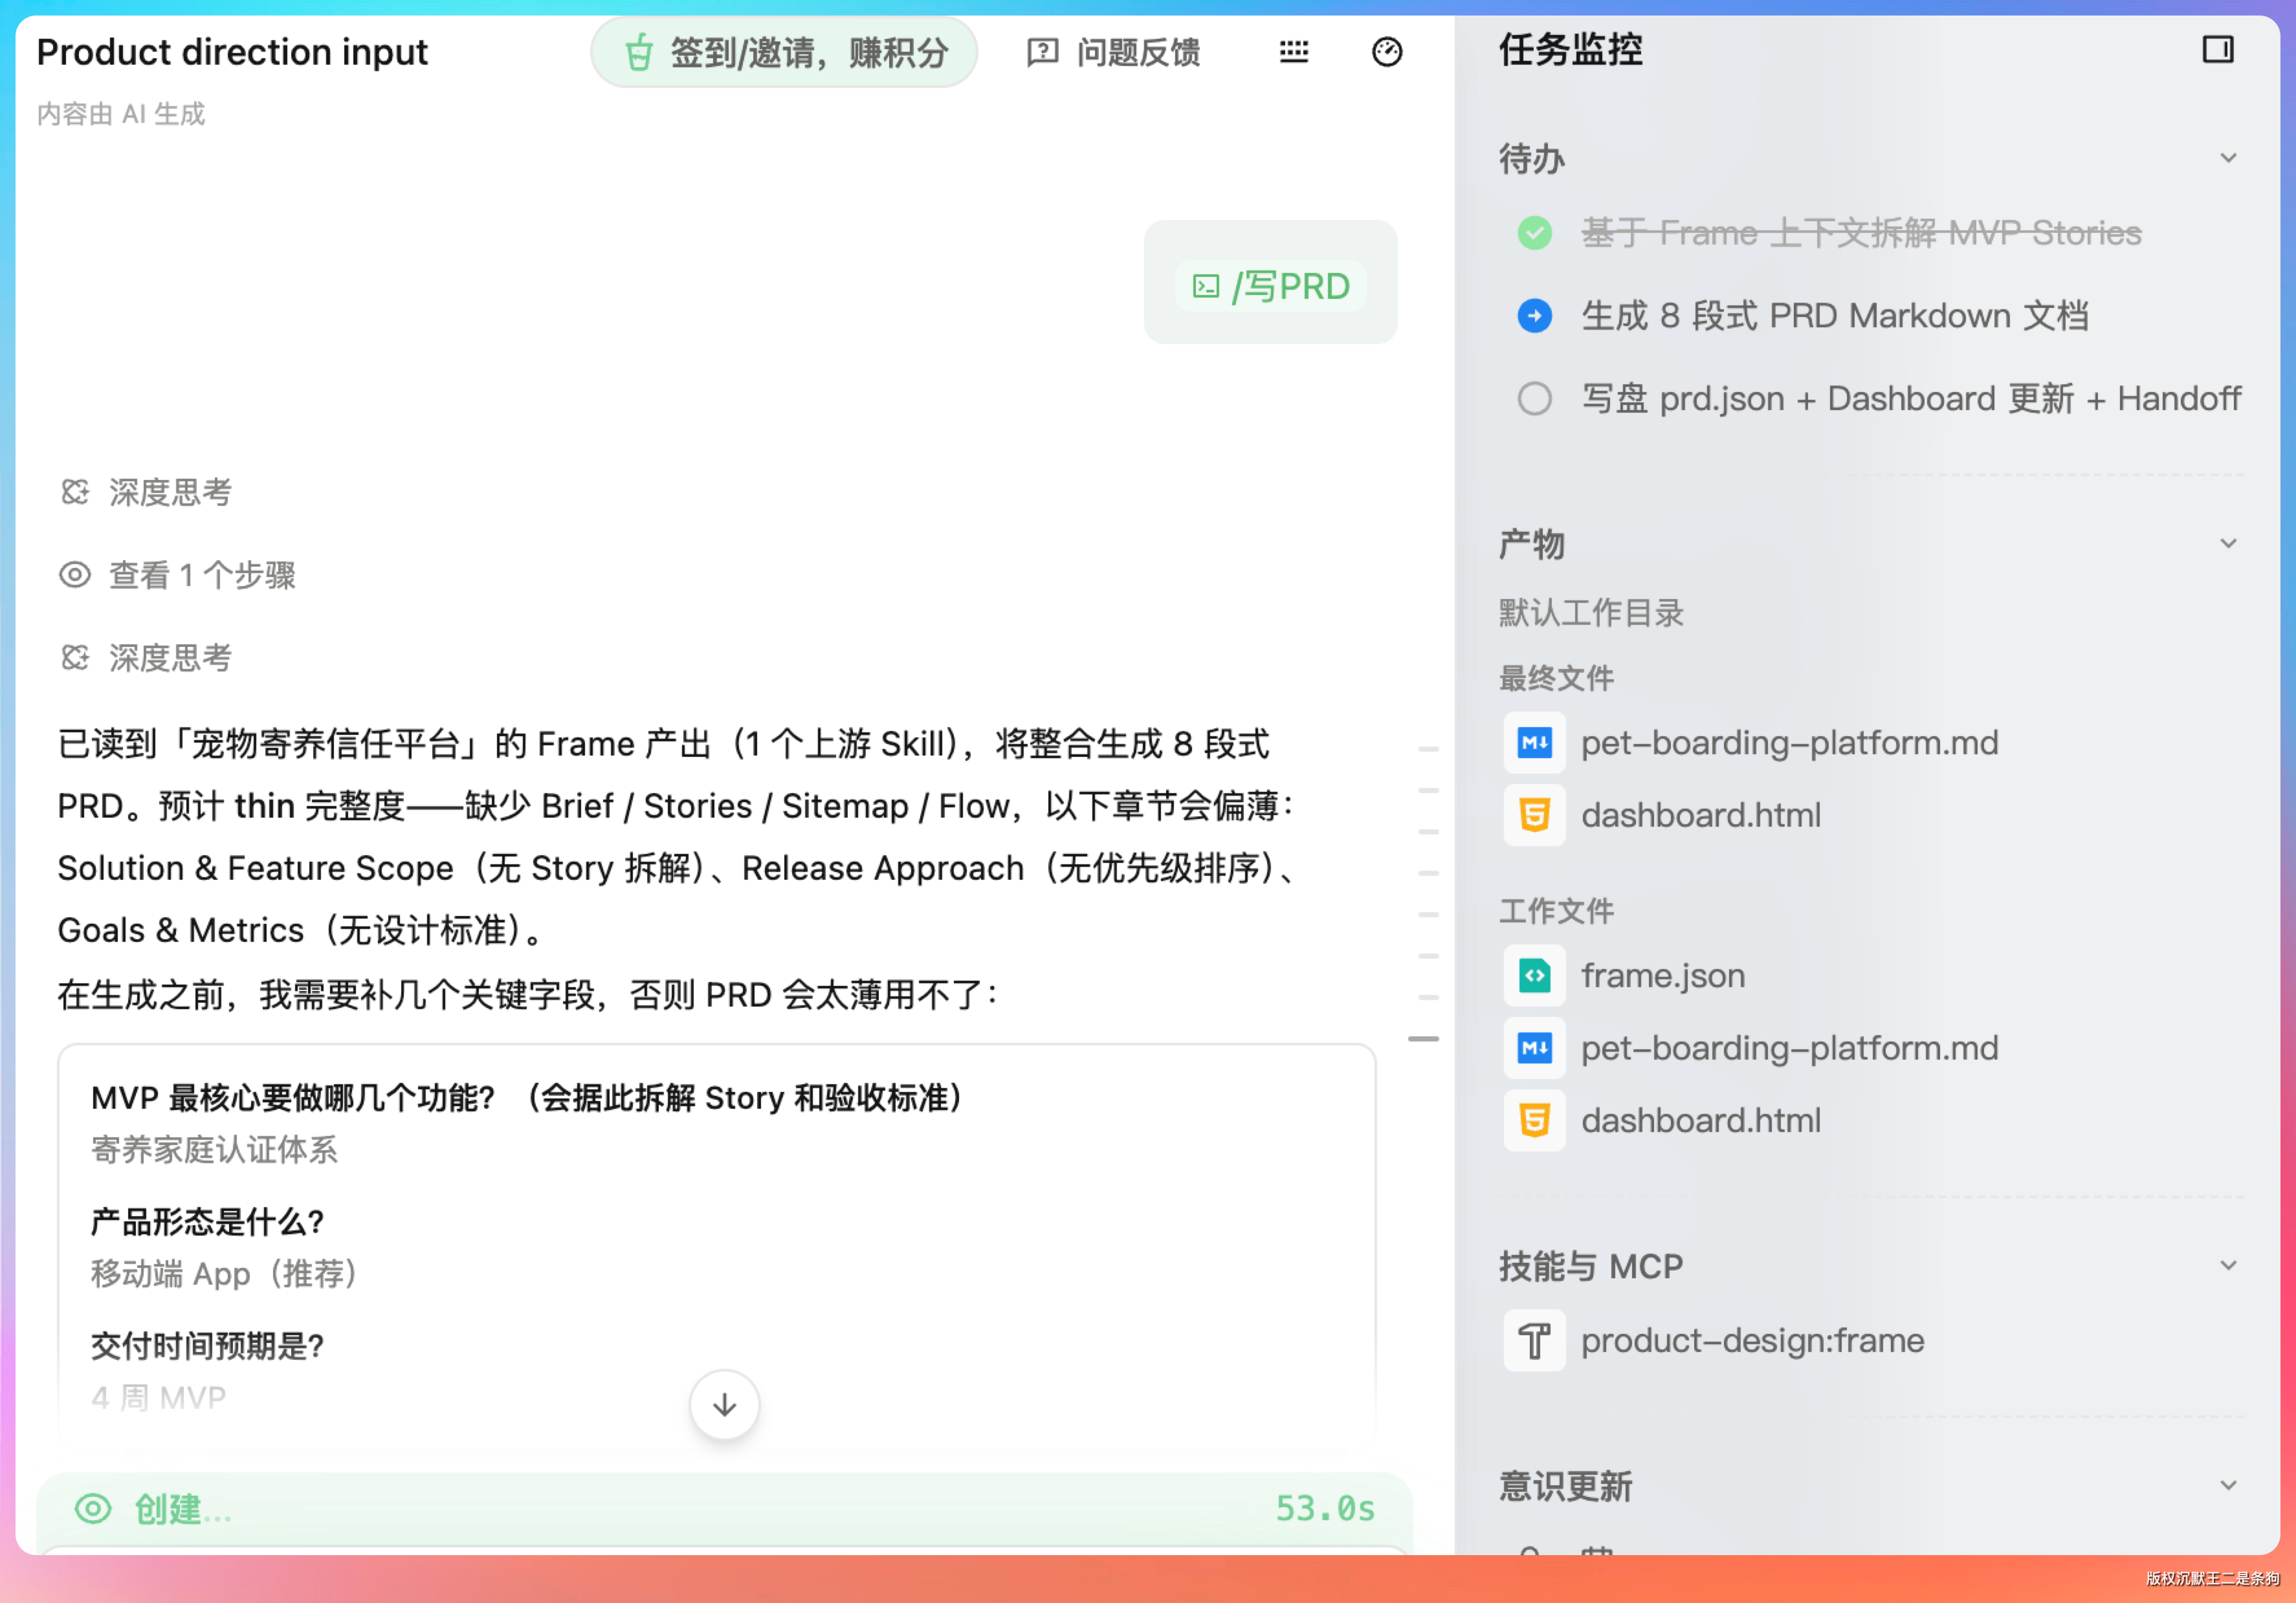Screen dimensions: 2296x1603
Task: Click the 产物 section heading
Action: click(1531, 543)
